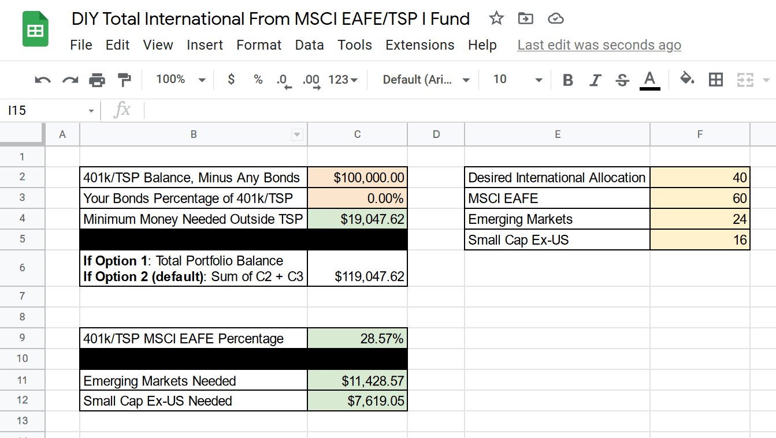Toggle strikethrough formatting
776x438 pixels.
622,80
